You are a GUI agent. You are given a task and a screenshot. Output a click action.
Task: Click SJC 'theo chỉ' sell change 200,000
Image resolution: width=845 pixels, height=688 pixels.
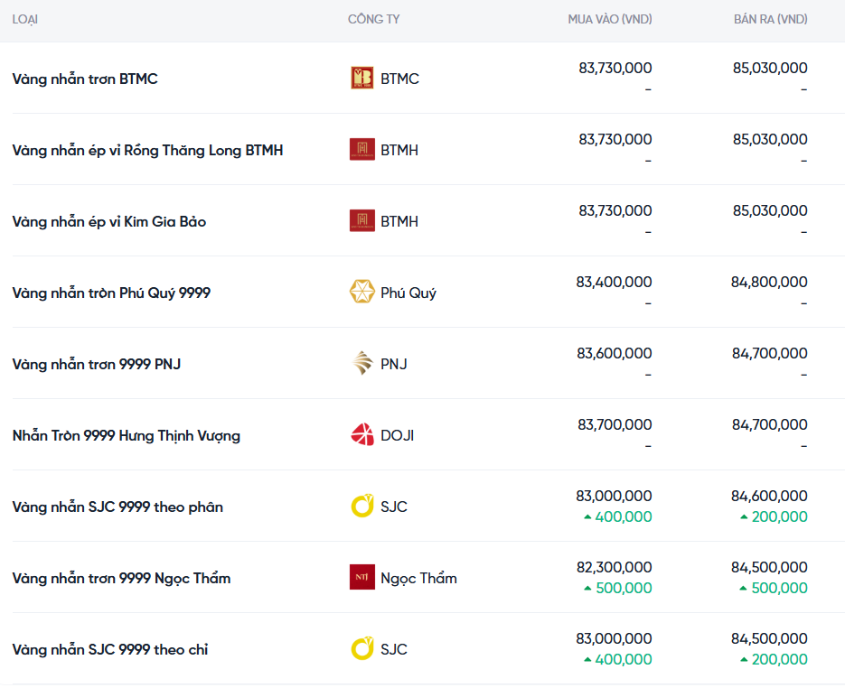pyautogui.click(x=774, y=659)
